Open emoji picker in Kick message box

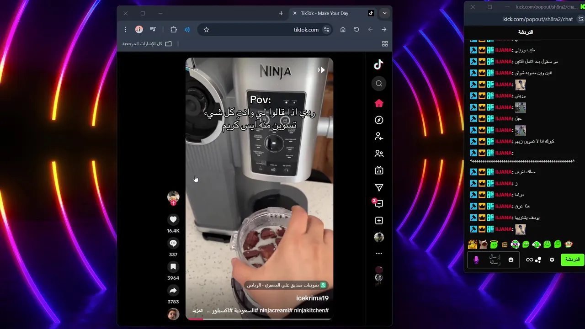coord(511,260)
